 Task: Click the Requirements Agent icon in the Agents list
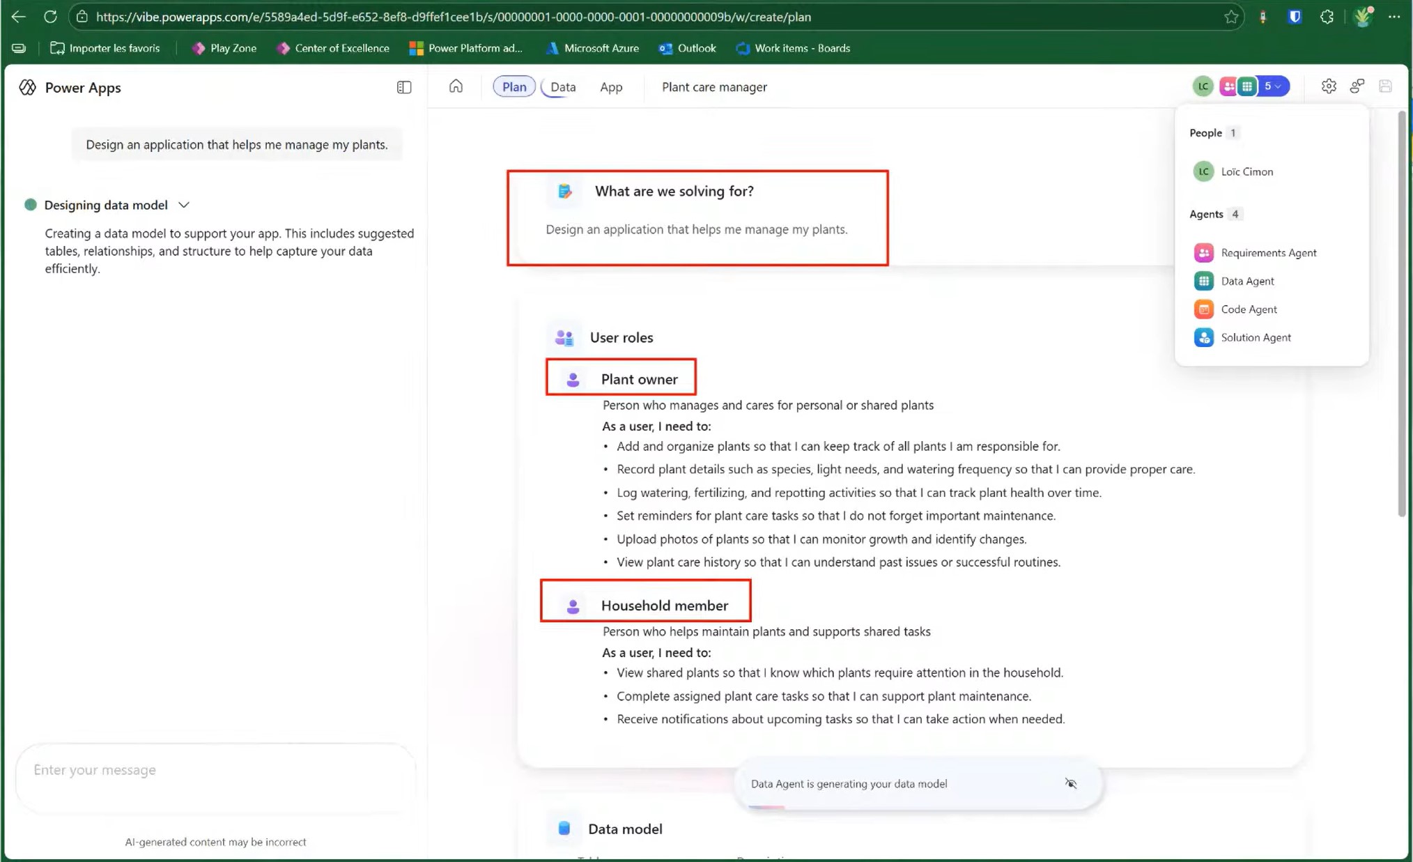click(x=1203, y=253)
